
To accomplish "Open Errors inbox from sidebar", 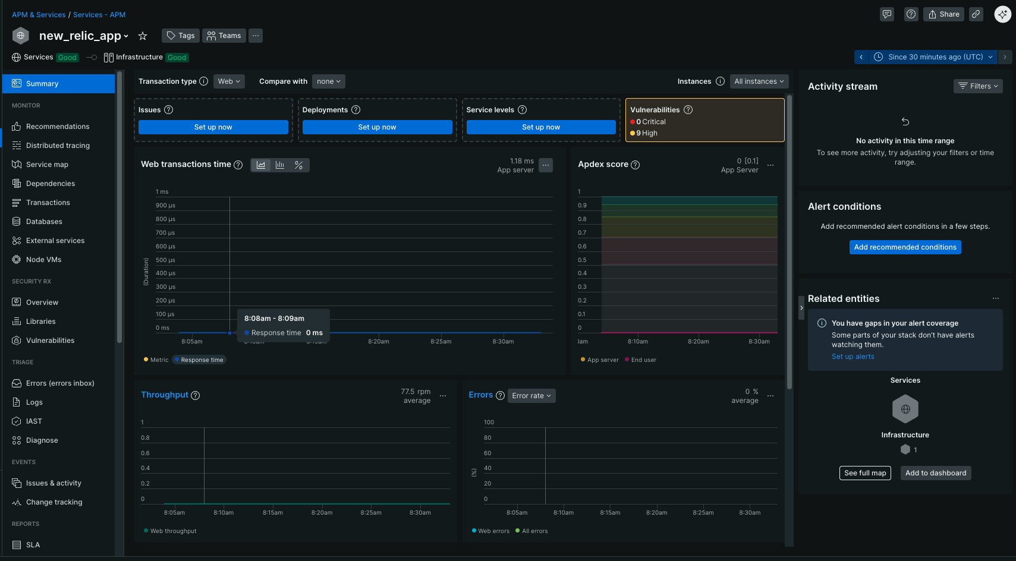I will [60, 383].
